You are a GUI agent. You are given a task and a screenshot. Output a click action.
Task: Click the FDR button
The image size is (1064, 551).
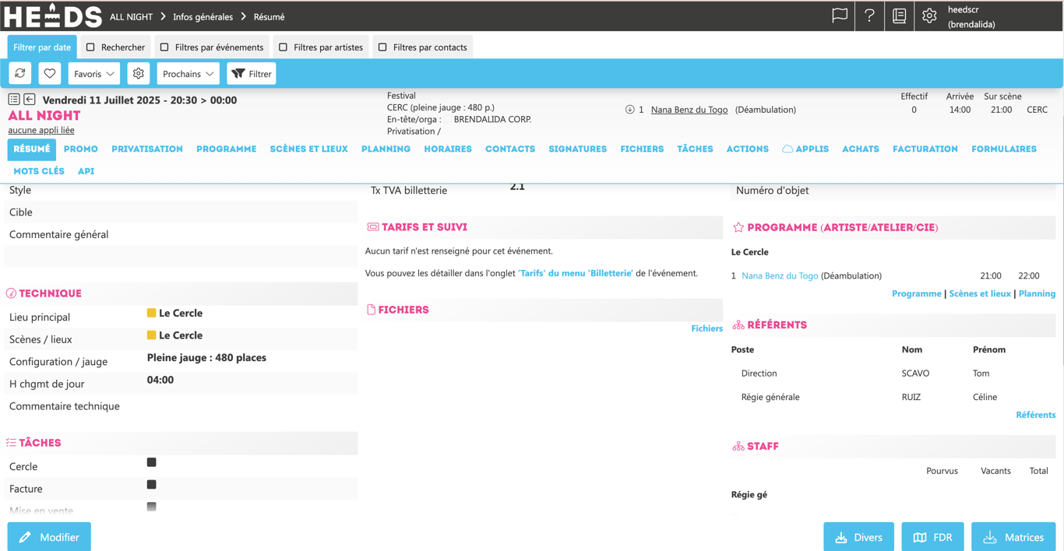[932, 537]
